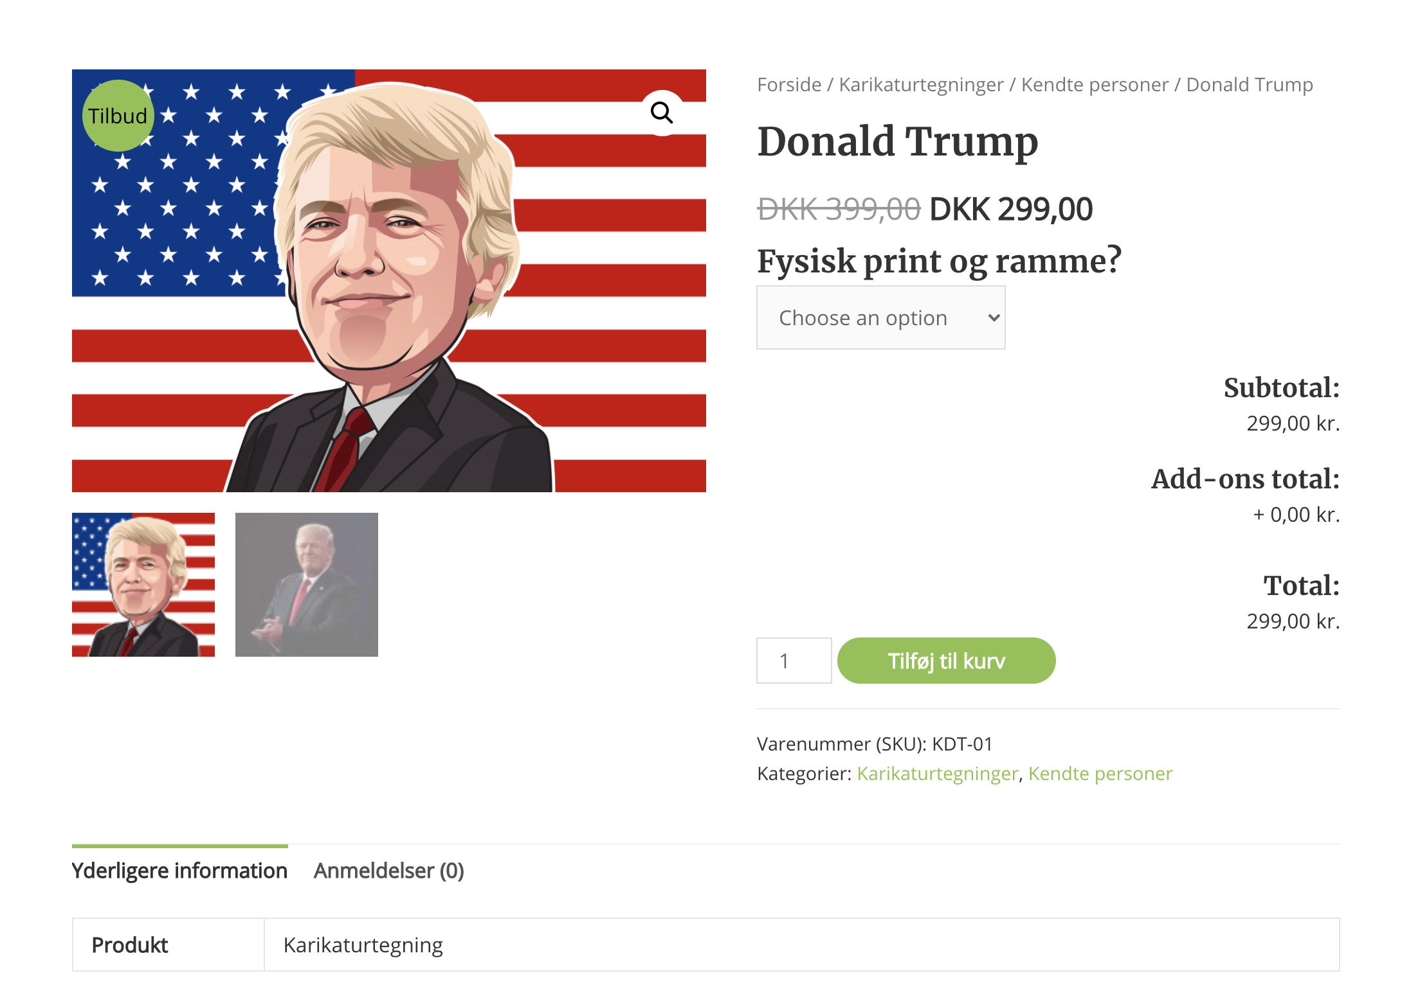The image size is (1420, 996).
Task: Click the green Tilbud sale badge
Action: tap(118, 116)
